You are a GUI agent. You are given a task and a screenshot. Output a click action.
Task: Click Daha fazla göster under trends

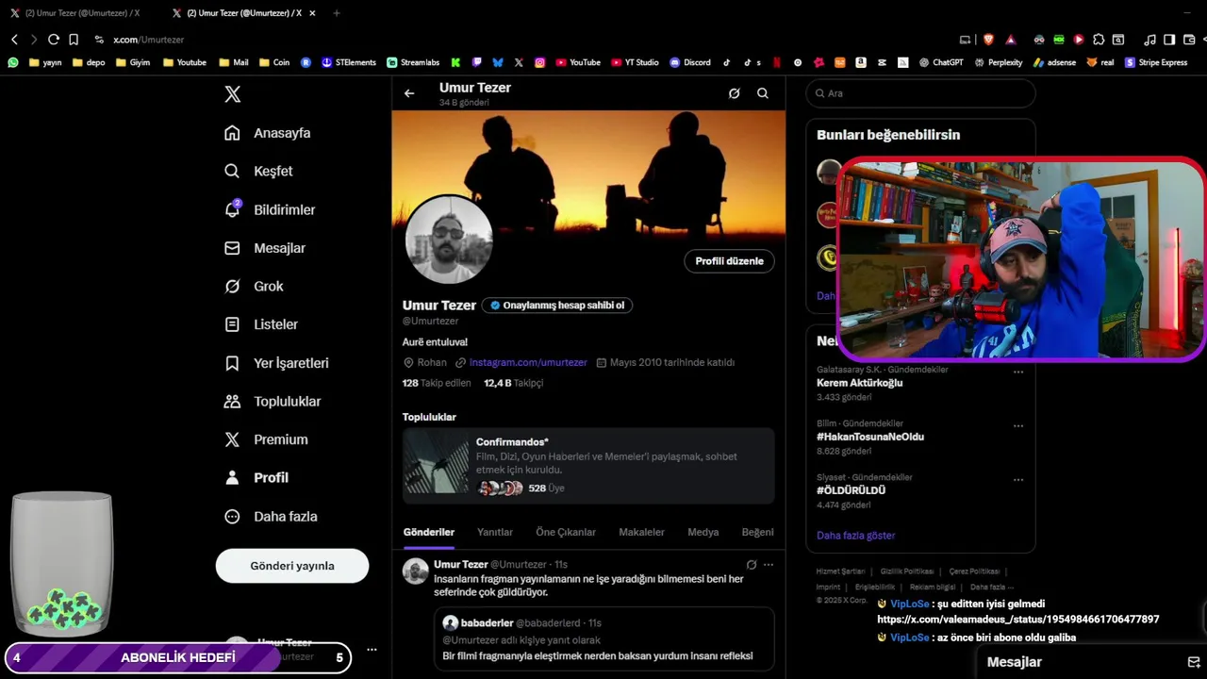pyautogui.click(x=855, y=536)
